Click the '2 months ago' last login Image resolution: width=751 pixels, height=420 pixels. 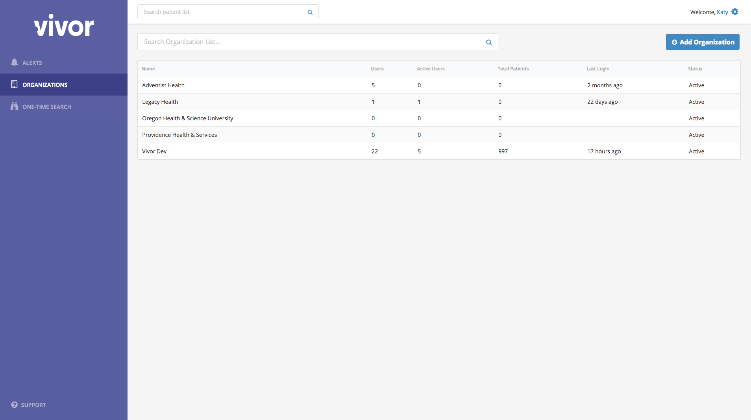pyautogui.click(x=605, y=85)
